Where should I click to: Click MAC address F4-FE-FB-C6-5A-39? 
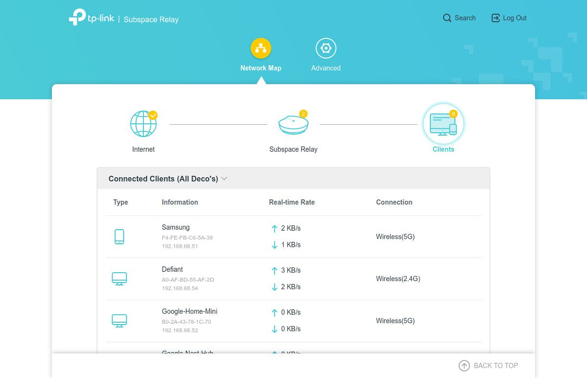click(187, 237)
